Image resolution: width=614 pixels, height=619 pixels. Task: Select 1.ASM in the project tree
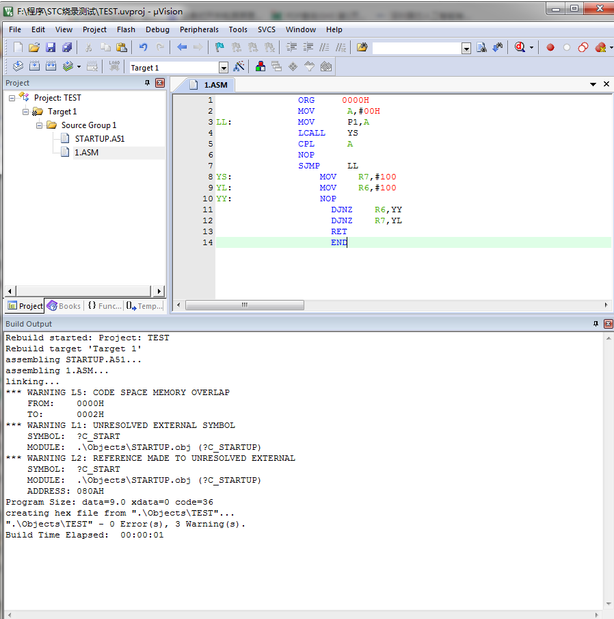pos(86,153)
